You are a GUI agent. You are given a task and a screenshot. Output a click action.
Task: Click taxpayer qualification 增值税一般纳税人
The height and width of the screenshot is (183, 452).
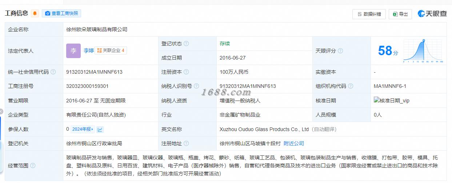coord(240,101)
